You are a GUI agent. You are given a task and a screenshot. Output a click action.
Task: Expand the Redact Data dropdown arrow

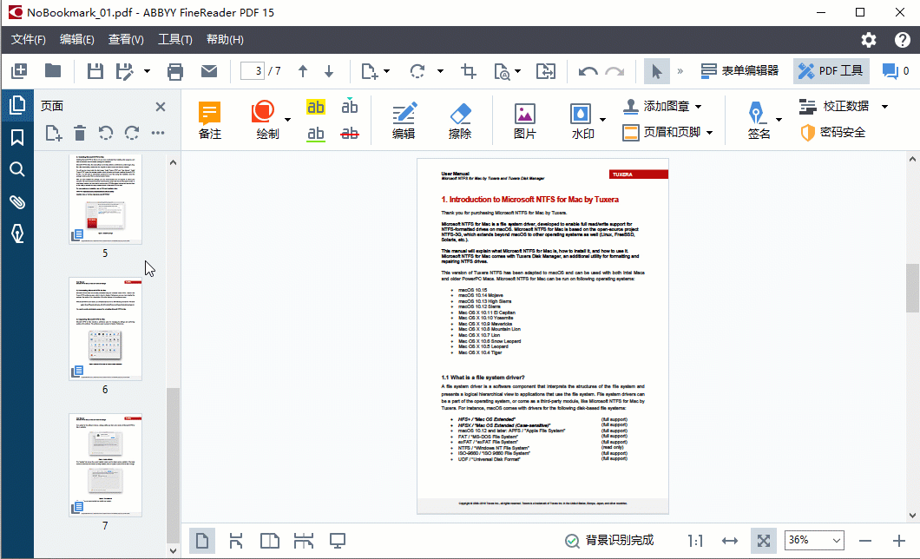click(884, 107)
